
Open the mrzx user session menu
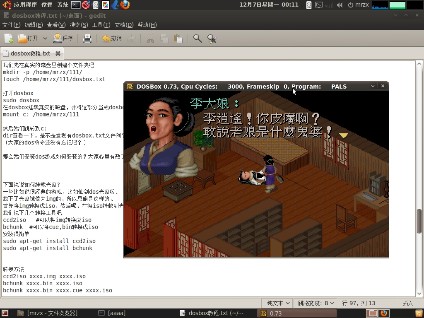[358, 5]
